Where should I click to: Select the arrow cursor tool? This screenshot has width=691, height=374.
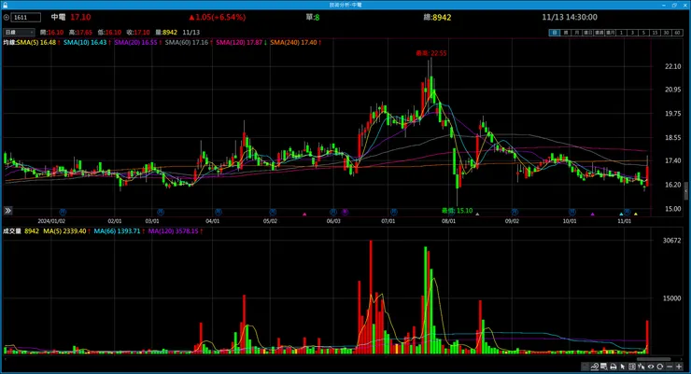[x=623, y=367]
